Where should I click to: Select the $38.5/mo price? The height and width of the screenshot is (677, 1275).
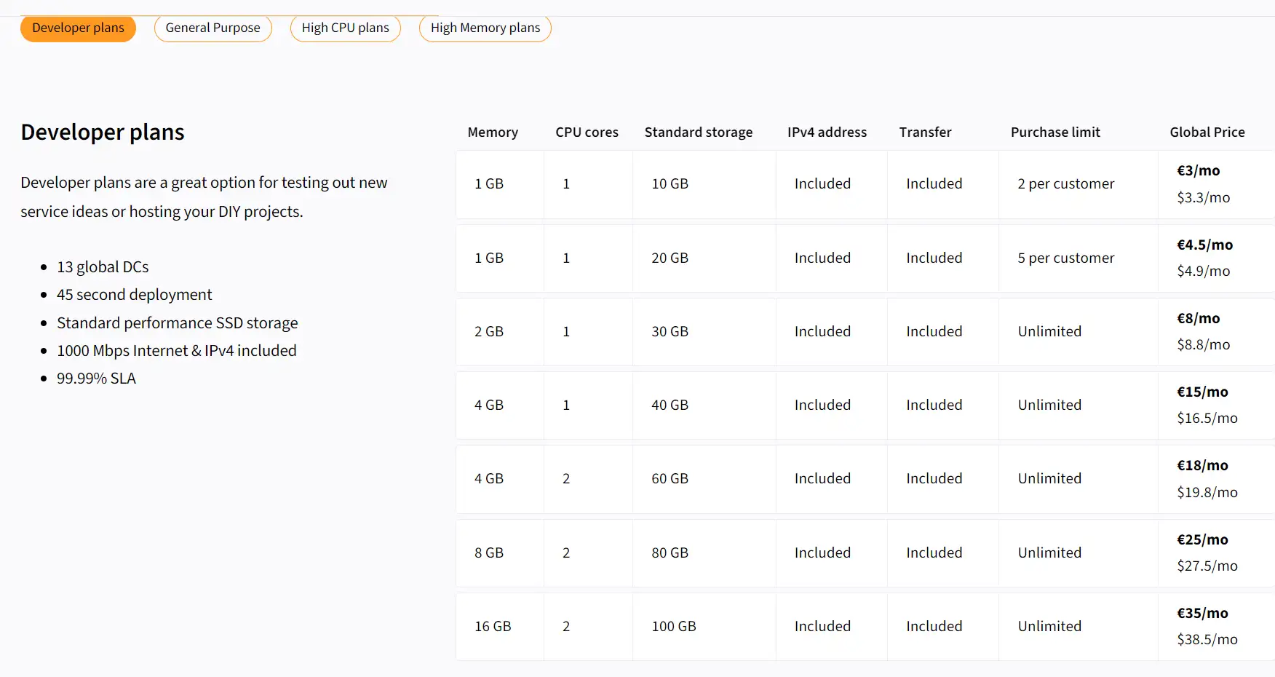[1207, 640]
